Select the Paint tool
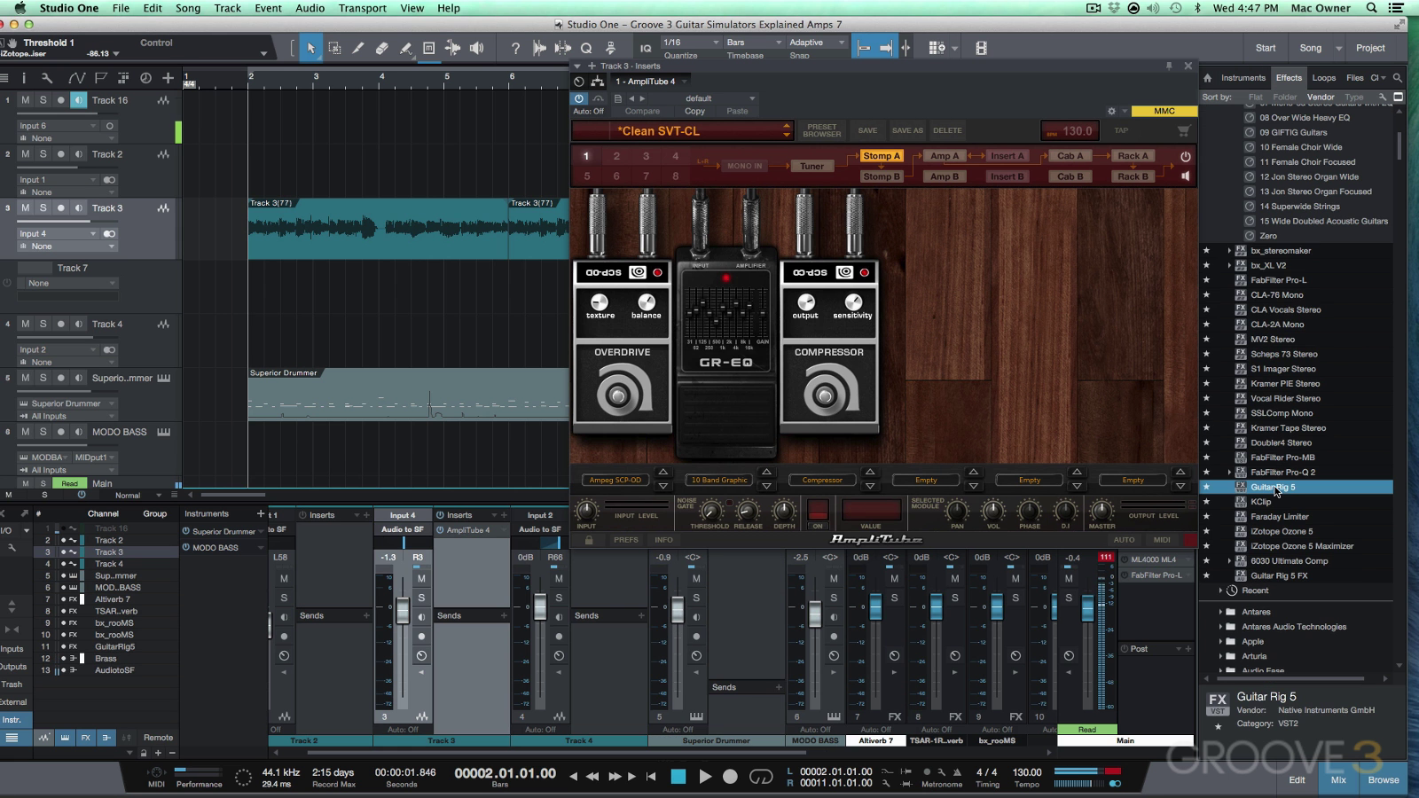Screen dimensions: 1419x798 405,48
